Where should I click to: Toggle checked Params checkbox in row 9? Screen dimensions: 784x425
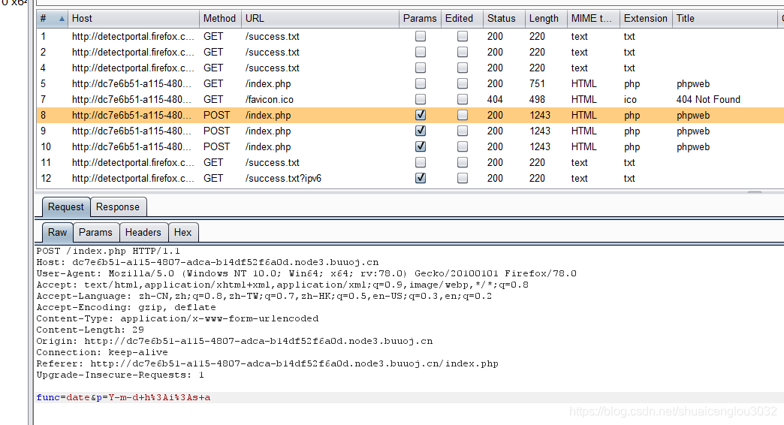point(421,131)
